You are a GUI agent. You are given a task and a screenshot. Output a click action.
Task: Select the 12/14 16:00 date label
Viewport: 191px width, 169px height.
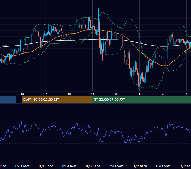click(x=22, y=166)
